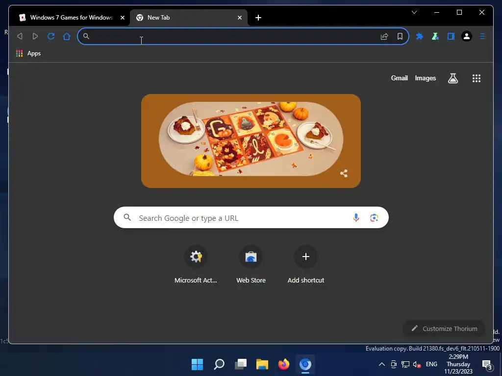Click the magnifier icon in address bar
502x376 pixels.
tap(86, 36)
